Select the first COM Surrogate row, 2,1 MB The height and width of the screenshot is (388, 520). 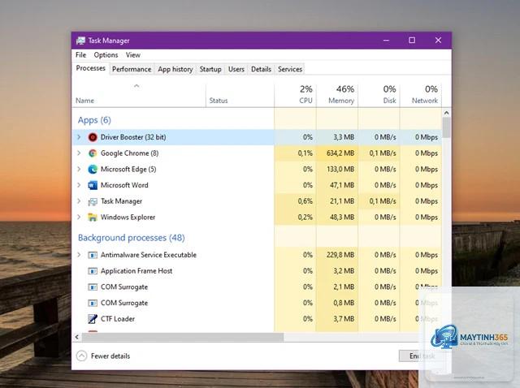click(x=257, y=287)
